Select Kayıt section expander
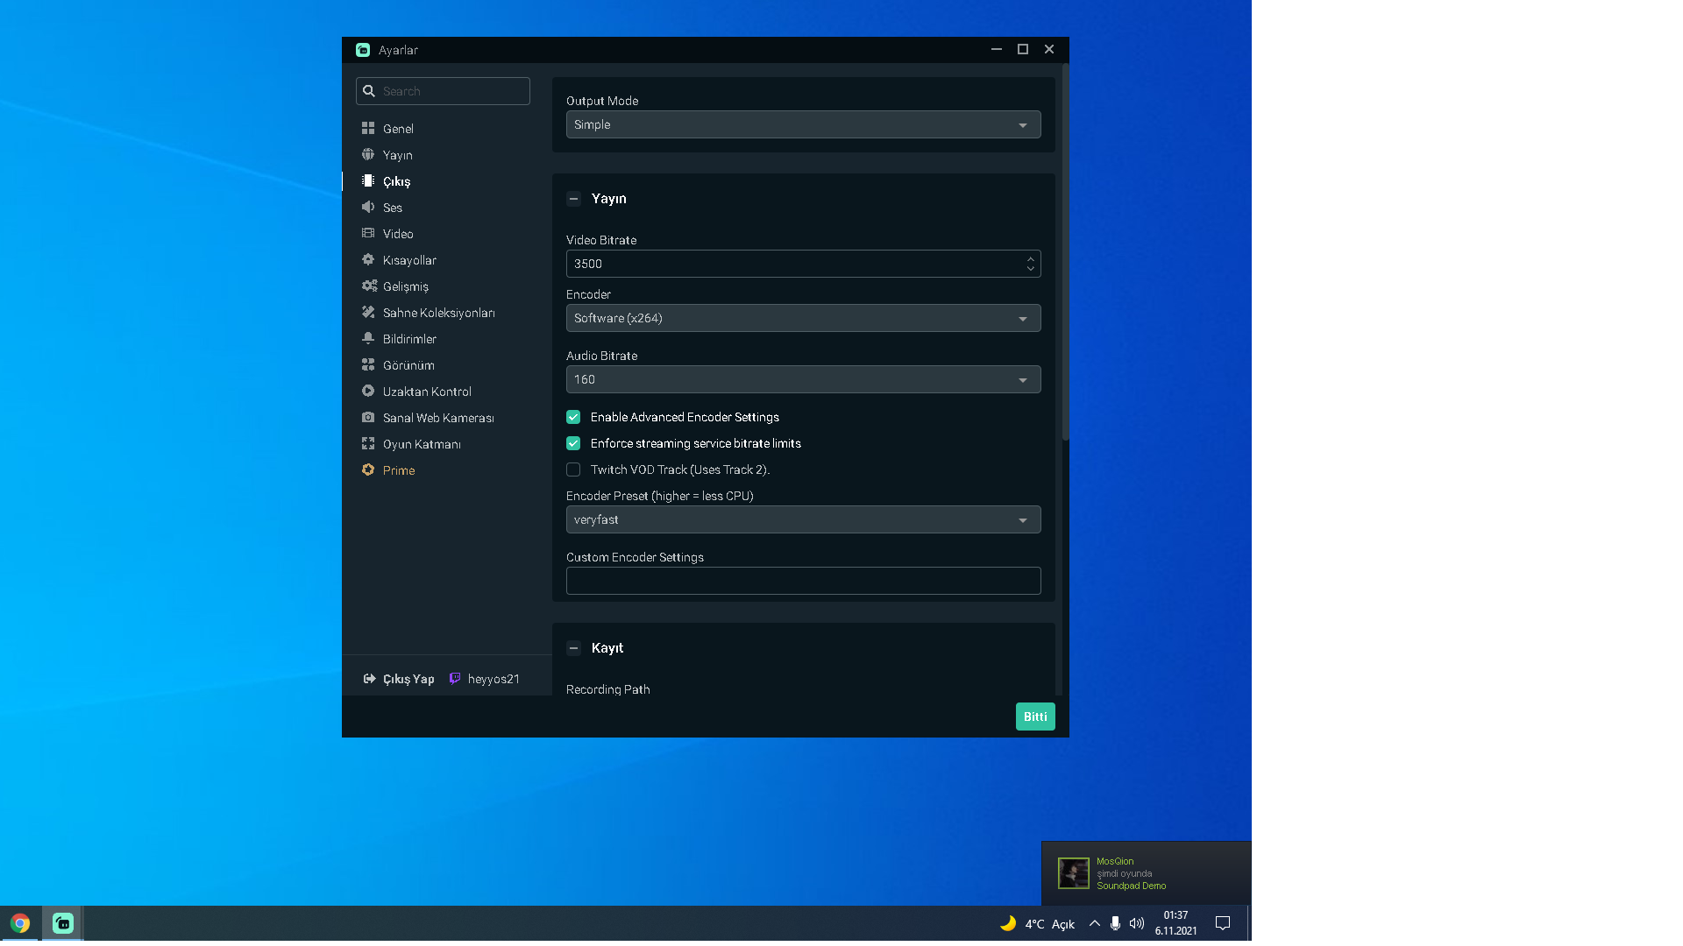The height and width of the screenshot is (946, 1683). coord(573,648)
